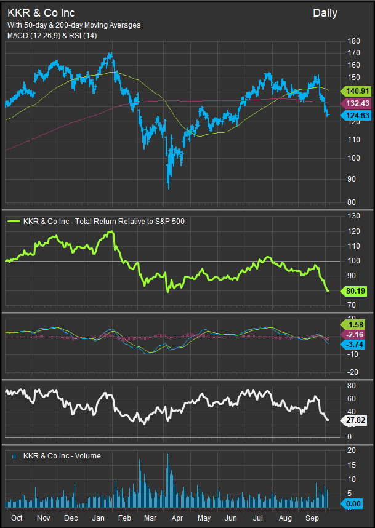Click the Apr label on the time axis

pos(177,518)
